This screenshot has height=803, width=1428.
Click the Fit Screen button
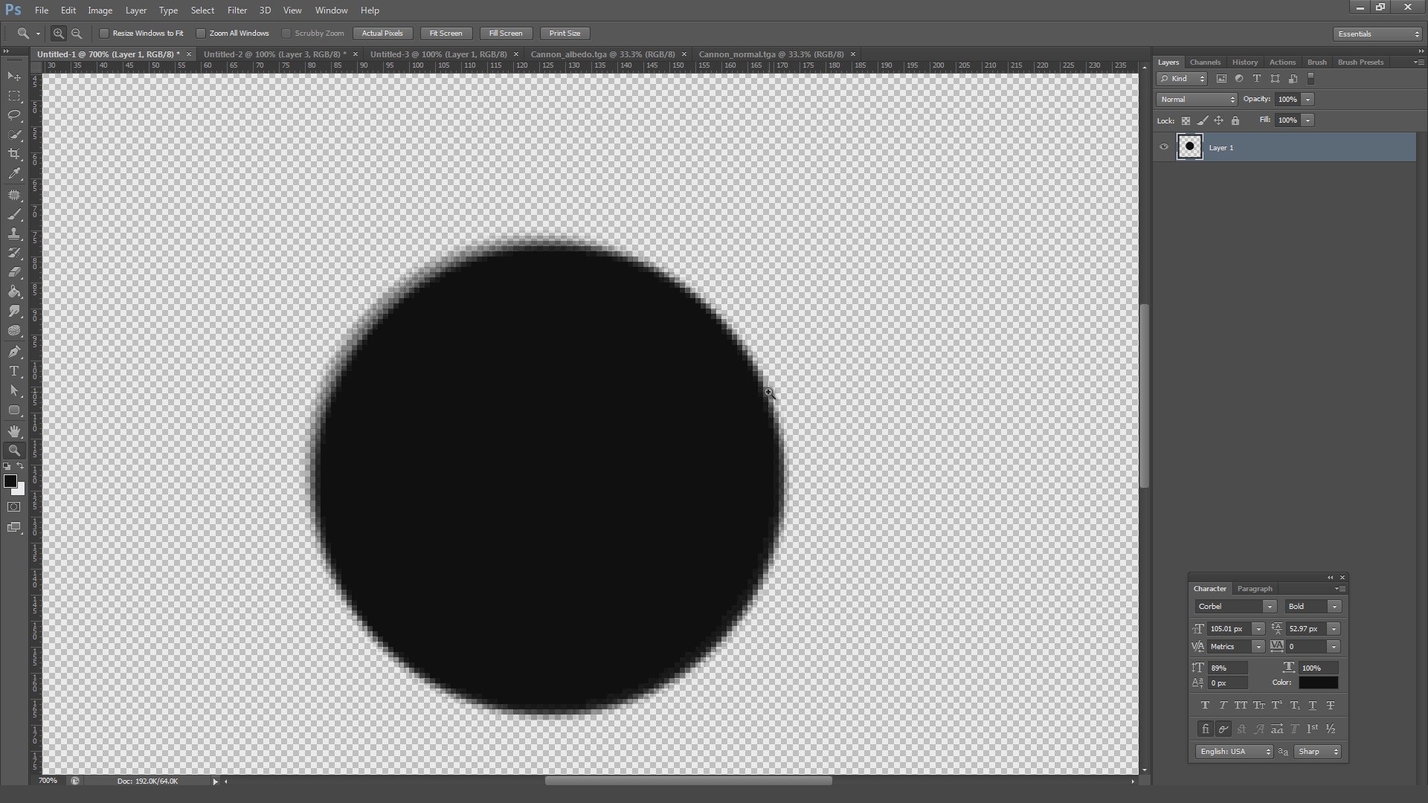446,33
